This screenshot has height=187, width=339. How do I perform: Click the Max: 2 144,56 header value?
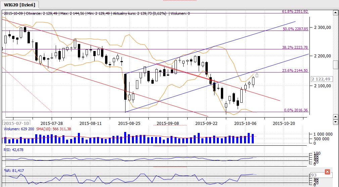(x=72, y=14)
